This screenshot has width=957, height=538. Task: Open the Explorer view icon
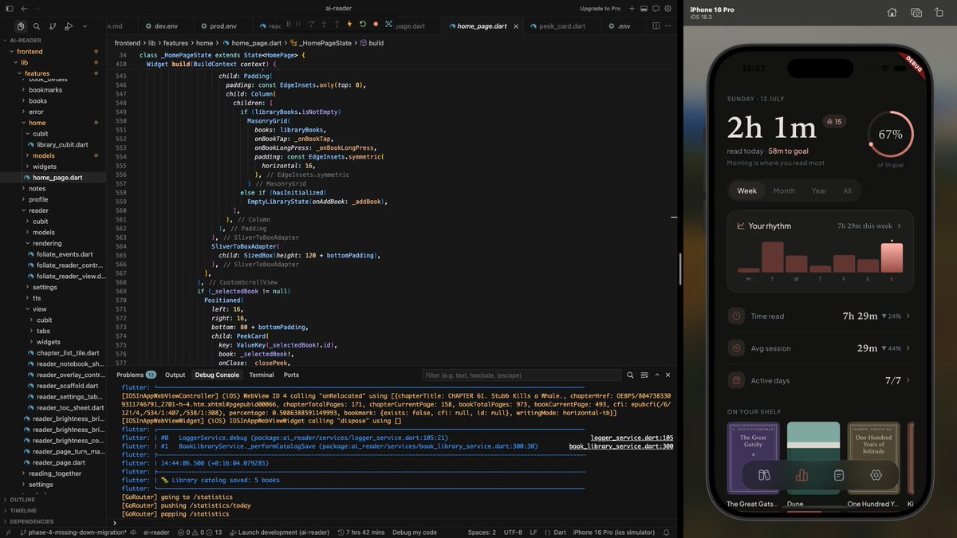21,26
